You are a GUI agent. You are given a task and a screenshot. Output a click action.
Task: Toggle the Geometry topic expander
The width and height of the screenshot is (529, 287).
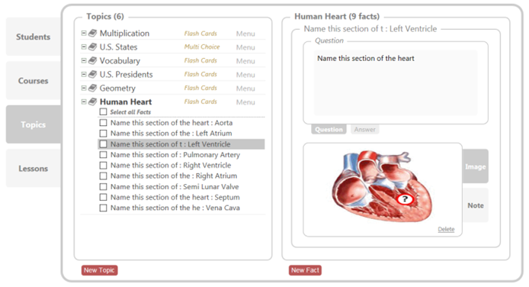pyautogui.click(x=84, y=88)
